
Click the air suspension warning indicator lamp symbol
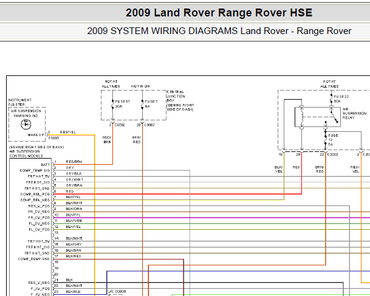[26, 124]
